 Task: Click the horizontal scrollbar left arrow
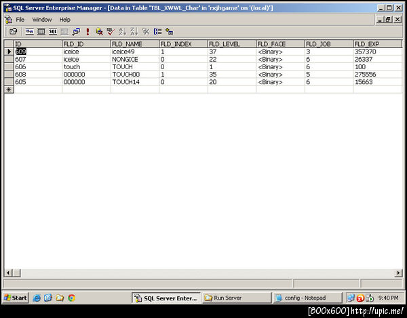7,273
